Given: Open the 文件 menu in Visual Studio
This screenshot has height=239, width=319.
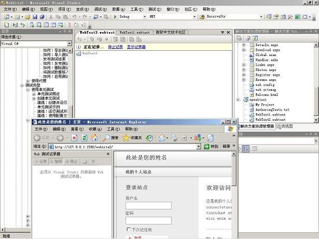Looking at the screenshot, I should 10,9.
